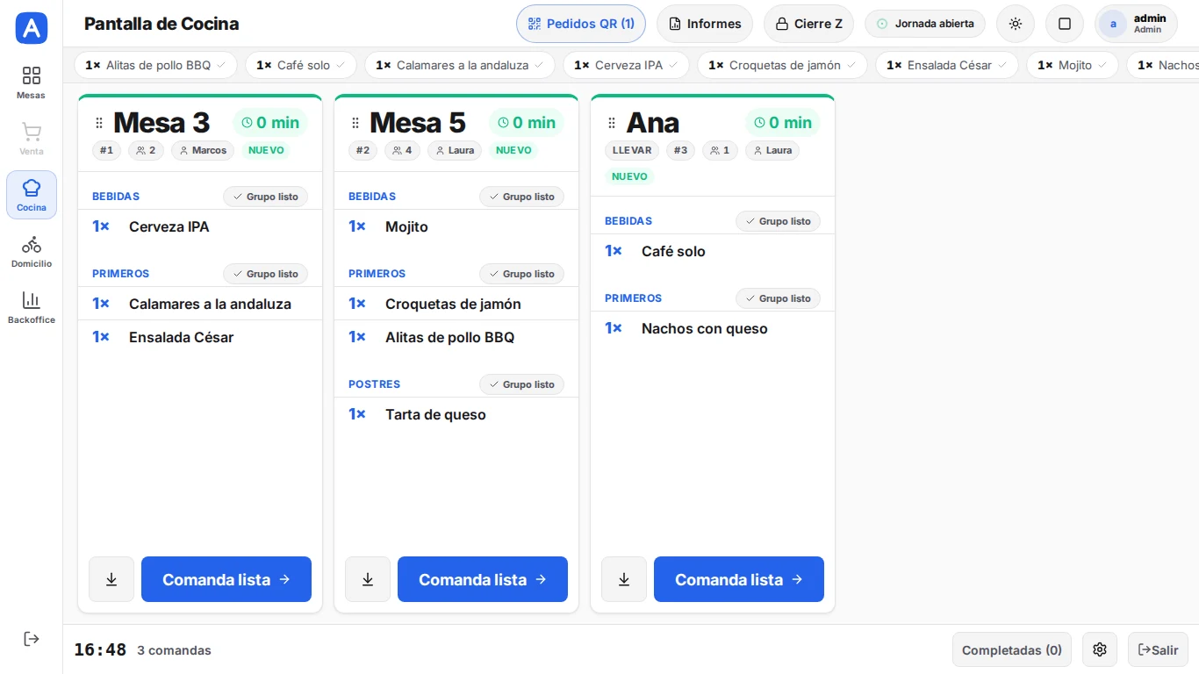This screenshot has height=674, width=1199.
Task: Mark Mesa 3 comanda as lista
Action: (x=226, y=579)
